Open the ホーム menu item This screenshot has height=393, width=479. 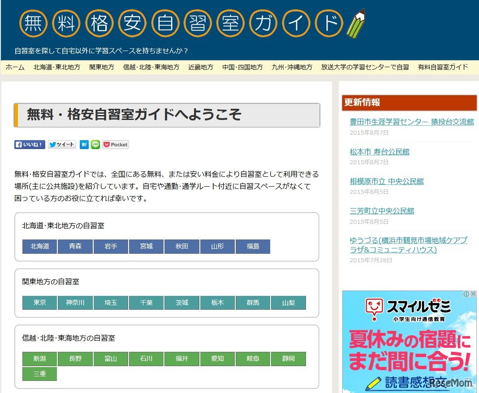[15, 67]
